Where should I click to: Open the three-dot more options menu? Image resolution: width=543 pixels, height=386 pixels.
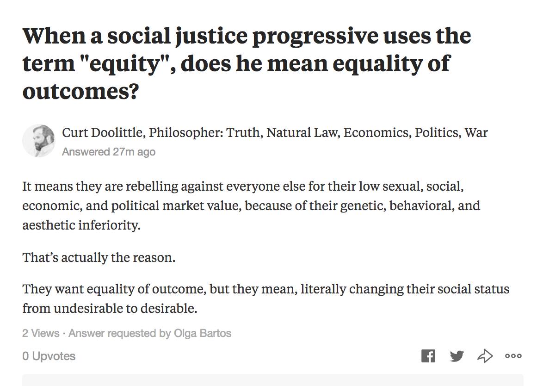tap(513, 356)
